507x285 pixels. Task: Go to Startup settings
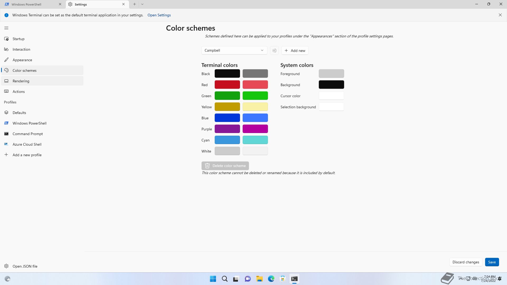point(42,39)
